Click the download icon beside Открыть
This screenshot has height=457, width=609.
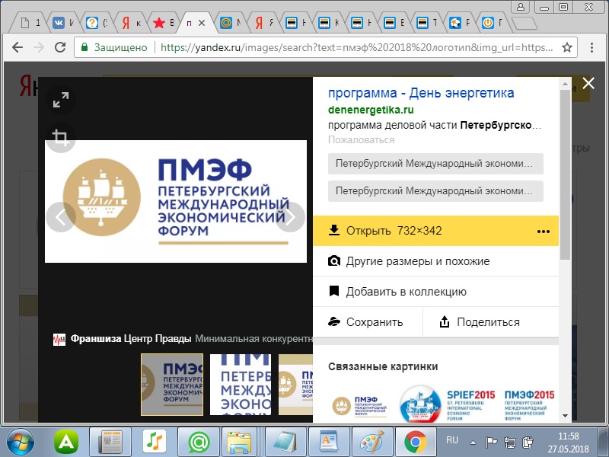(333, 230)
